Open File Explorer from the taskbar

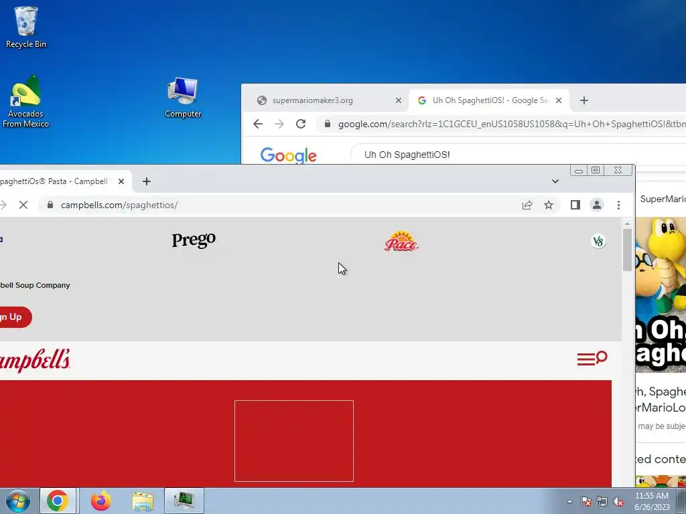pyautogui.click(x=143, y=501)
